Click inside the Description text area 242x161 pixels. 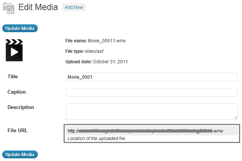click(x=151, y=111)
